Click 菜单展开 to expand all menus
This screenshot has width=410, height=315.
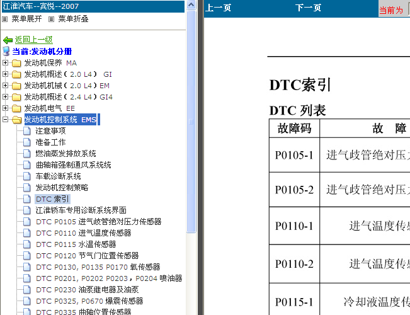[x=26, y=19]
